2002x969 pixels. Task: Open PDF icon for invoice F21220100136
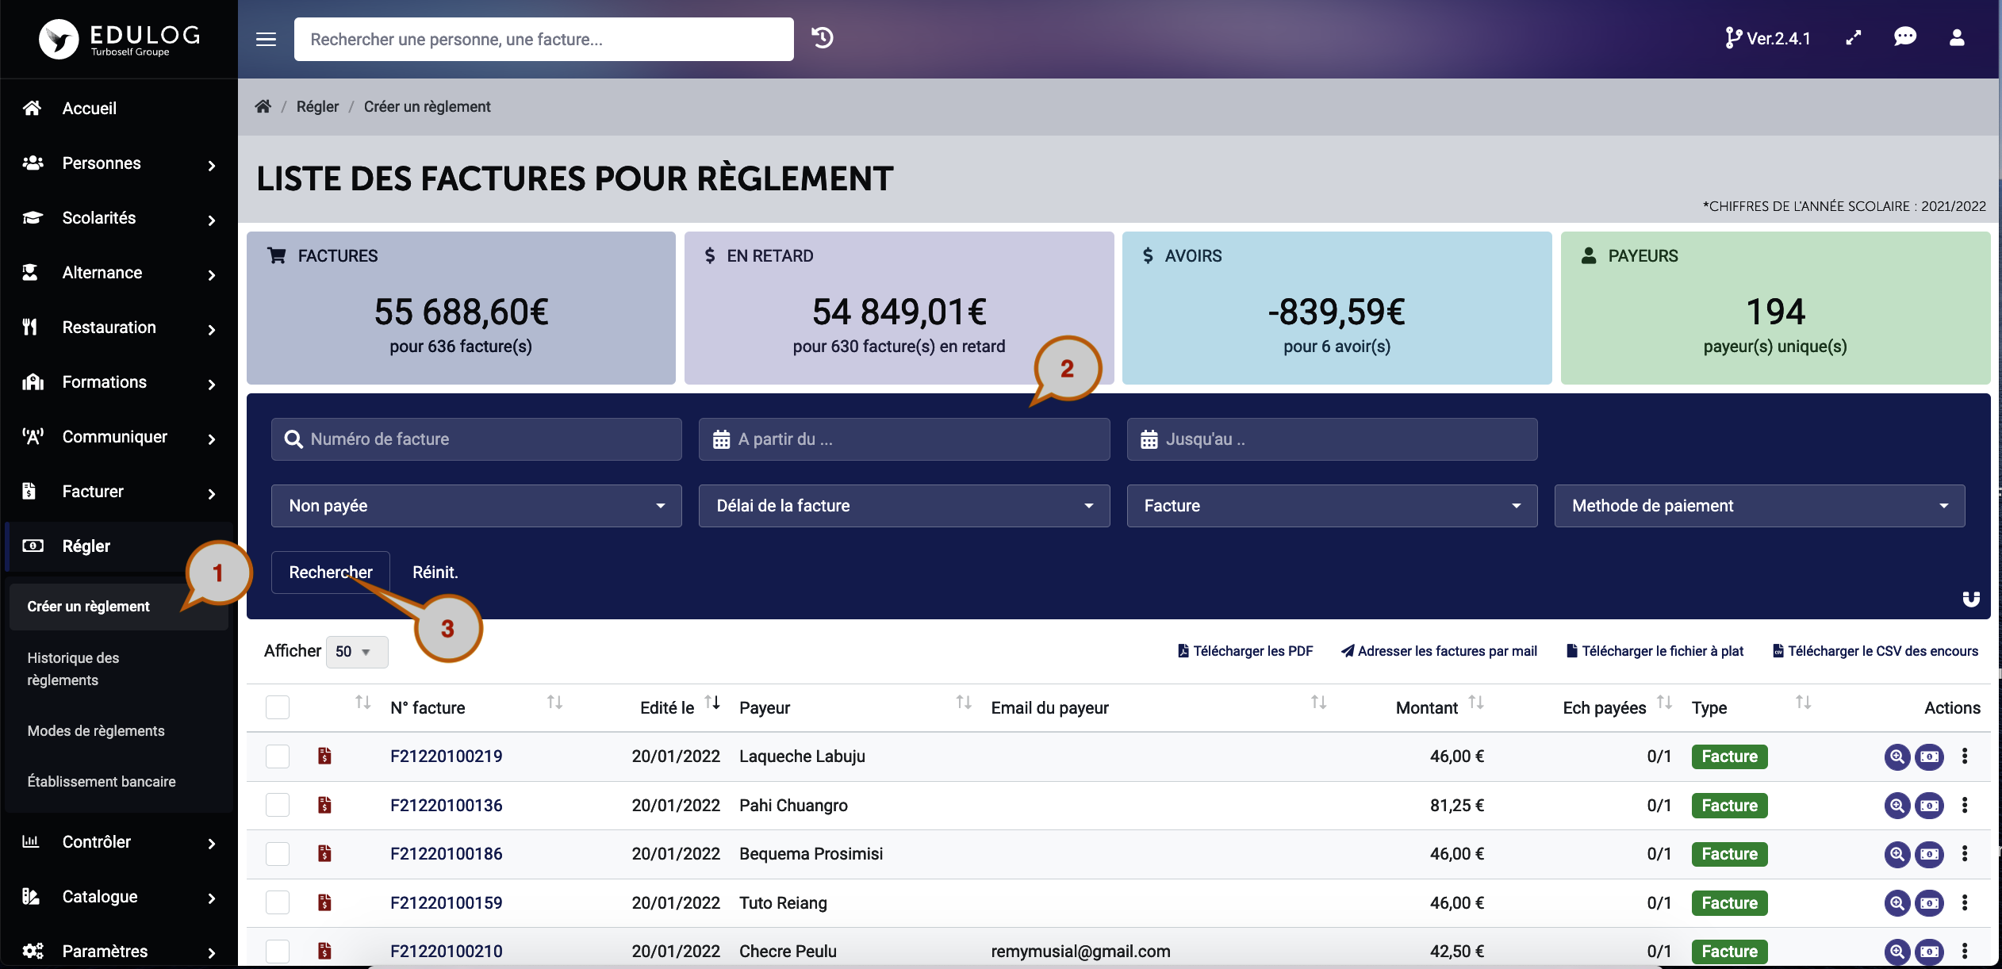(324, 805)
